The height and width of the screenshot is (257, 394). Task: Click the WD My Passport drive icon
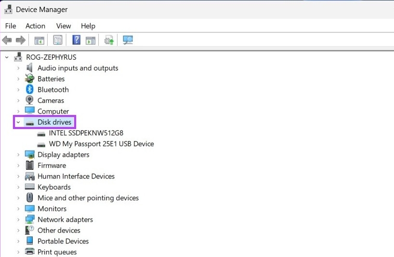pos(41,145)
